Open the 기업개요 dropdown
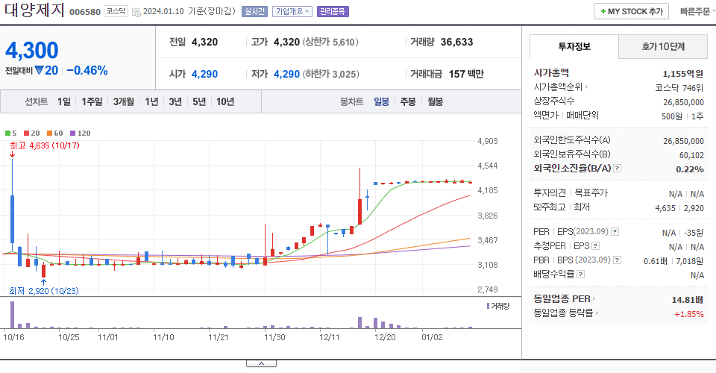716x373 pixels. pyautogui.click(x=292, y=11)
